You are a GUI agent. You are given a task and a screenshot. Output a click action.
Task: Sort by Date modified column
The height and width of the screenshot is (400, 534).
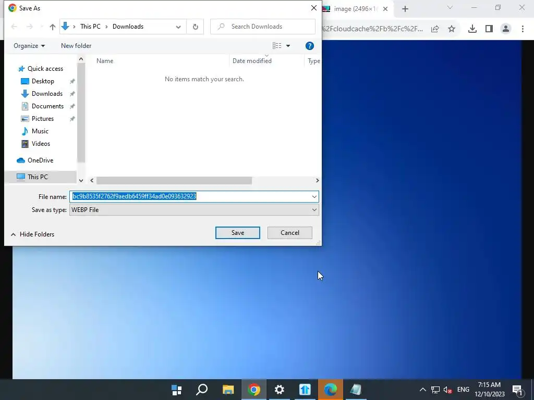point(252,61)
